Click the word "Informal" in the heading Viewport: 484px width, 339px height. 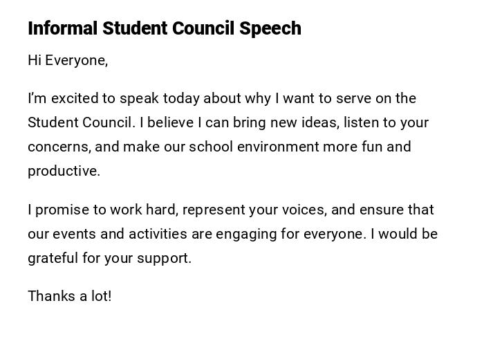[63, 28]
